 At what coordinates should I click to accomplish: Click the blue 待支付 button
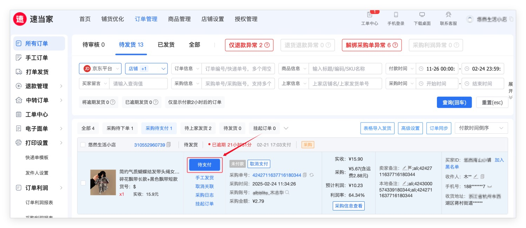(204, 165)
